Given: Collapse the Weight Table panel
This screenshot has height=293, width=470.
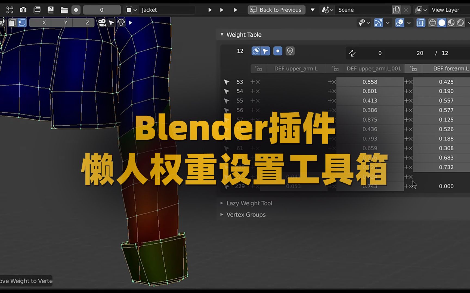Looking at the screenshot, I should pos(222,34).
